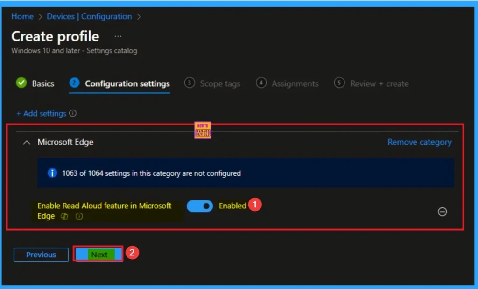The width and height of the screenshot is (478, 289).
Task: Toggle the Enable Read Aloud switch
Action: coord(200,206)
